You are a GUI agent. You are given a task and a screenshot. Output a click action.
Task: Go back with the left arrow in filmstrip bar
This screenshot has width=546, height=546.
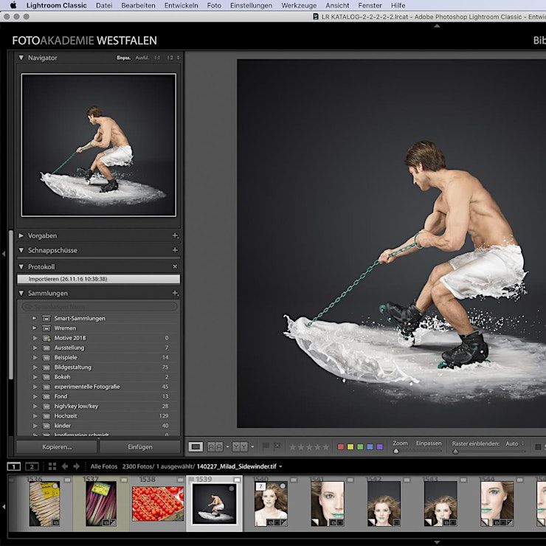point(65,466)
